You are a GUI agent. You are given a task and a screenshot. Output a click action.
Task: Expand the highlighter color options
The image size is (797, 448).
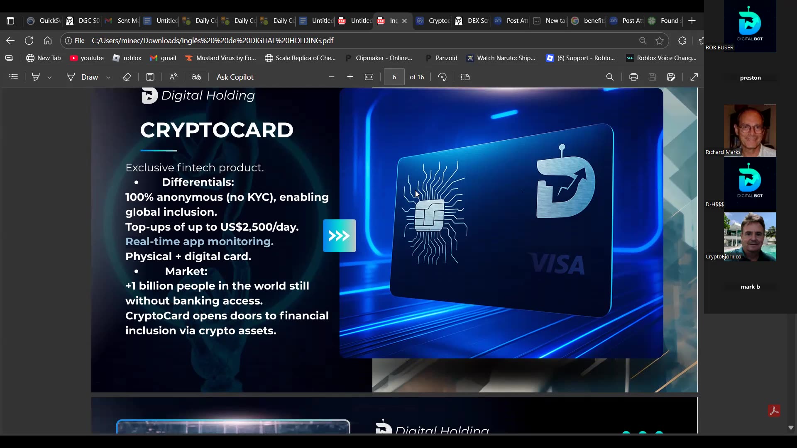point(50,77)
